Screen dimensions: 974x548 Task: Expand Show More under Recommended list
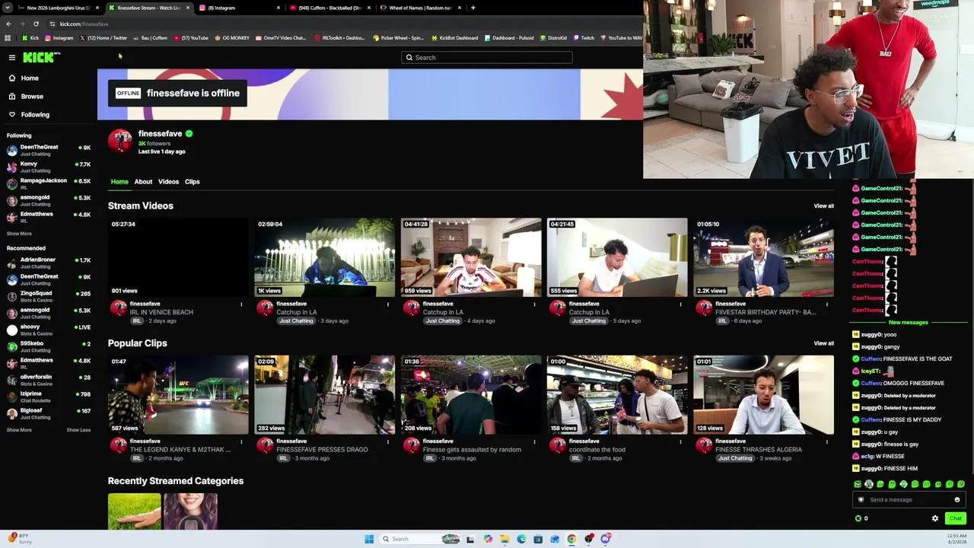point(19,430)
